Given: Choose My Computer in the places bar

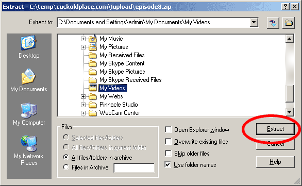Looking at the screenshot, I should pos(29,114).
